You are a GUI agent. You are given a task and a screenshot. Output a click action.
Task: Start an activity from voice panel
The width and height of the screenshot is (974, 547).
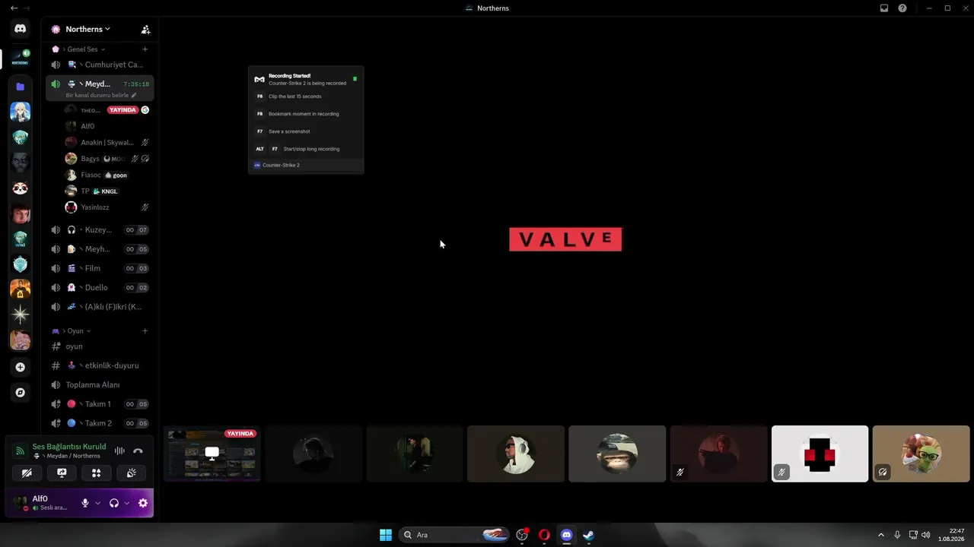click(97, 473)
